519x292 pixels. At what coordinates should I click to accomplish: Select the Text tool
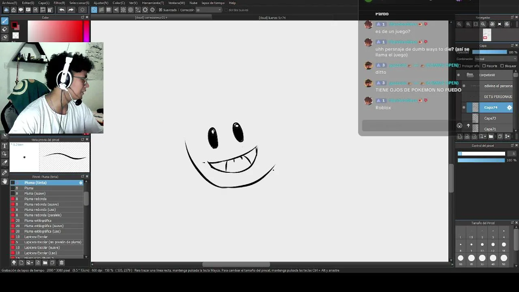[4, 146]
